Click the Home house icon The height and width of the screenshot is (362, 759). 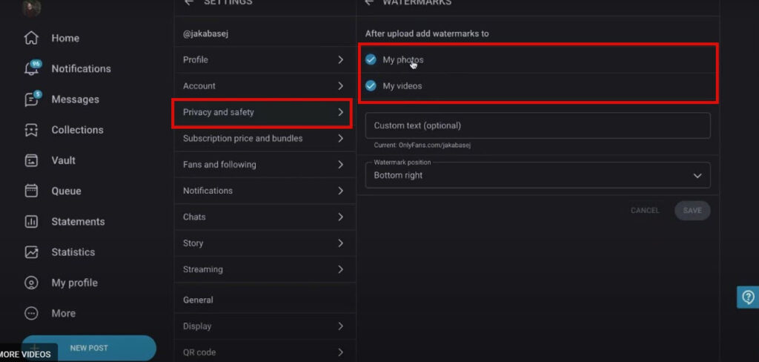click(x=31, y=38)
